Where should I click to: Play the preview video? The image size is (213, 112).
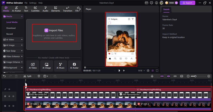point(119,70)
